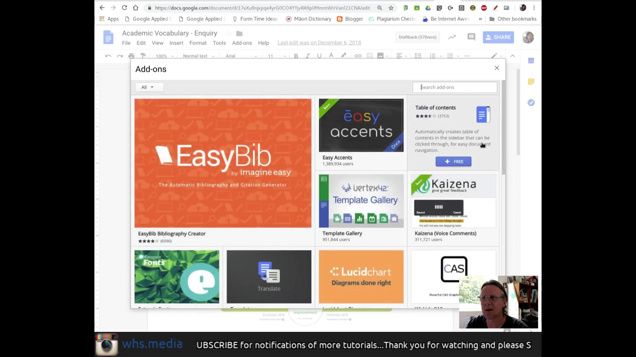This screenshot has width=636, height=357.
Task: Click the blue SHARE button
Action: [498, 37]
